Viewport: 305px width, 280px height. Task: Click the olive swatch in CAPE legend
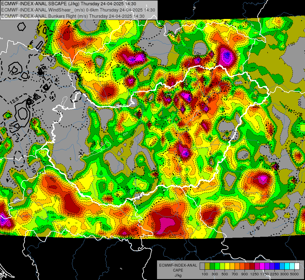click(207, 266)
